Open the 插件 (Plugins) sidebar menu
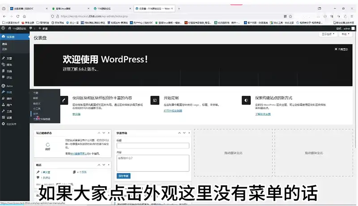The width and height of the screenshot is (358, 206). [9, 99]
